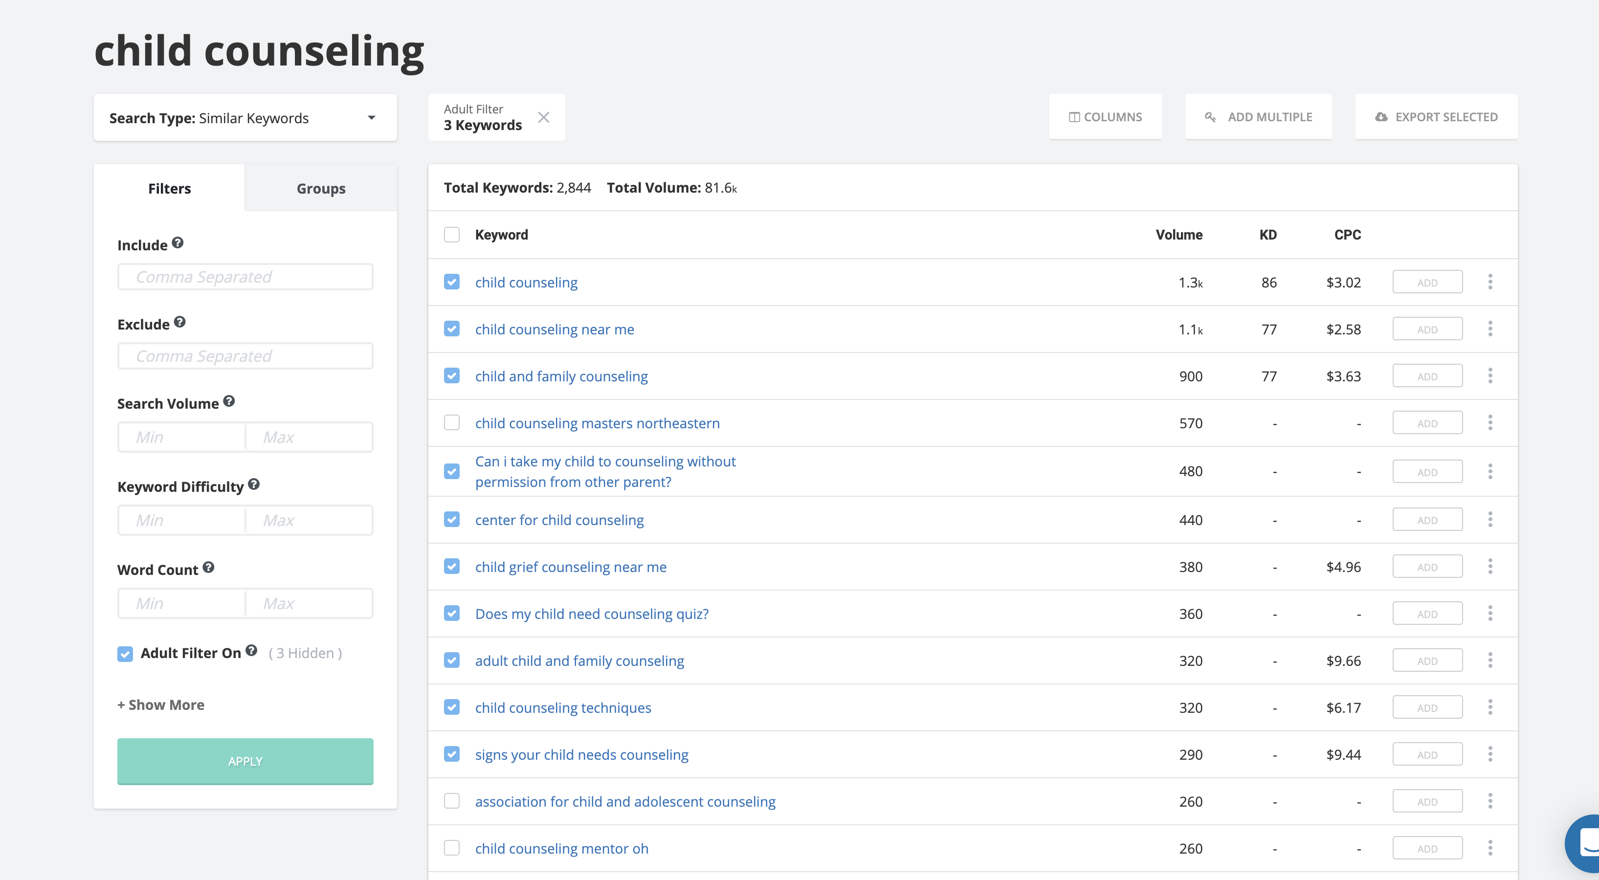Viewport: 1599px width, 880px height.
Task: Click the Word Count help icon
Action: coord(209,567)
